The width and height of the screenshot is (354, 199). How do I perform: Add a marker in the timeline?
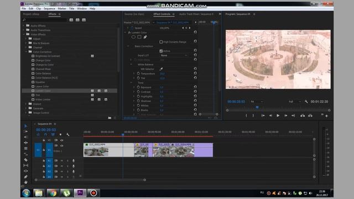click(x=60, y=135)
